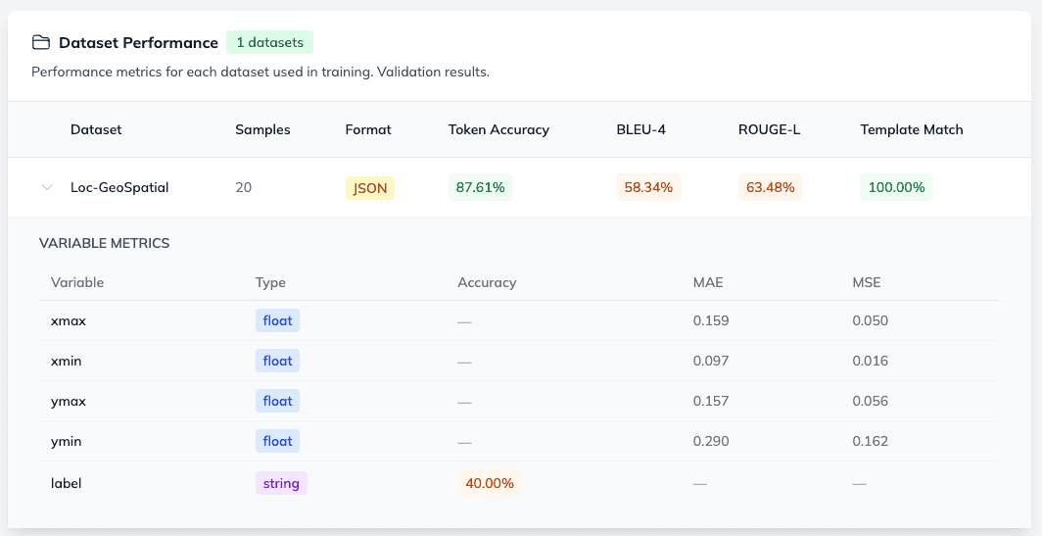Click the Type column header
Viewport: 1042px width, 536px height.
[270, 282]
